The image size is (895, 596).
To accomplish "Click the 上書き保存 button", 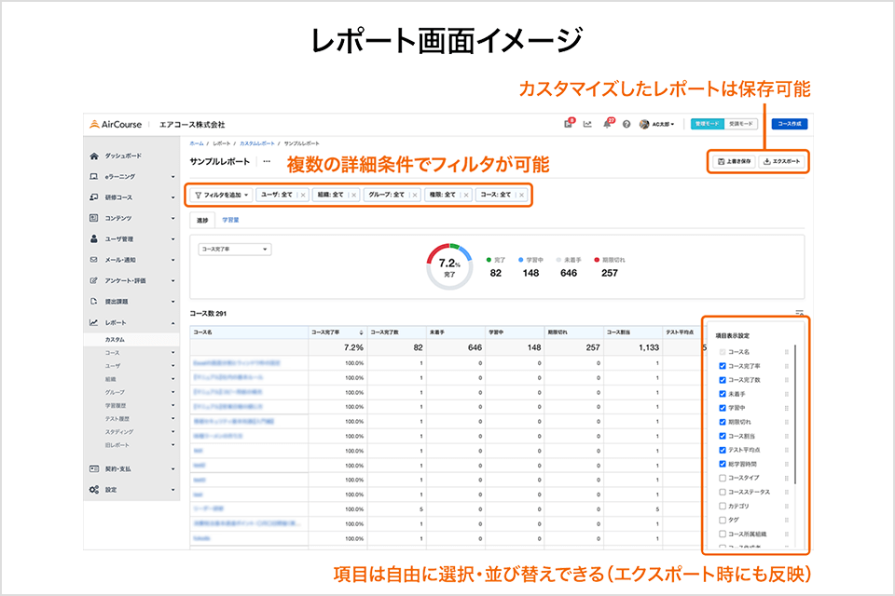I will tap(734, 161).
